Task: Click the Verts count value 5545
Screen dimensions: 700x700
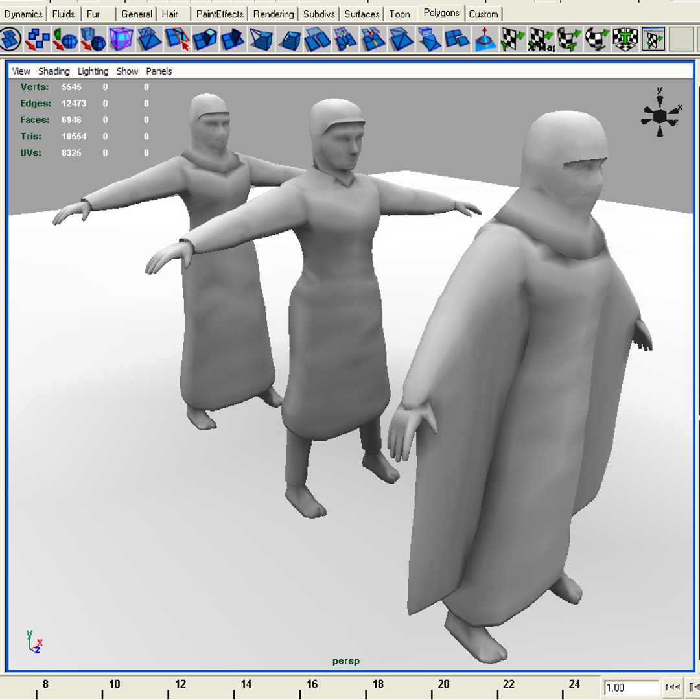Action: tap(71, 87)
